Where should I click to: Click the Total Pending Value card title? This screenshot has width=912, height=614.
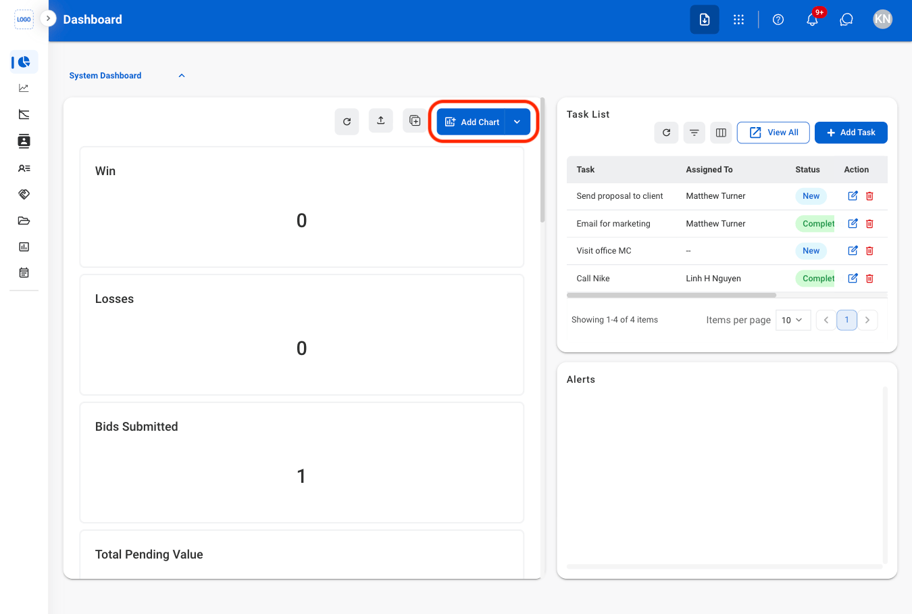(x=149, y=554)
